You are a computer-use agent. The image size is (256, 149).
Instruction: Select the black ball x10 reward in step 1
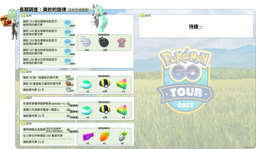point(104,42)
